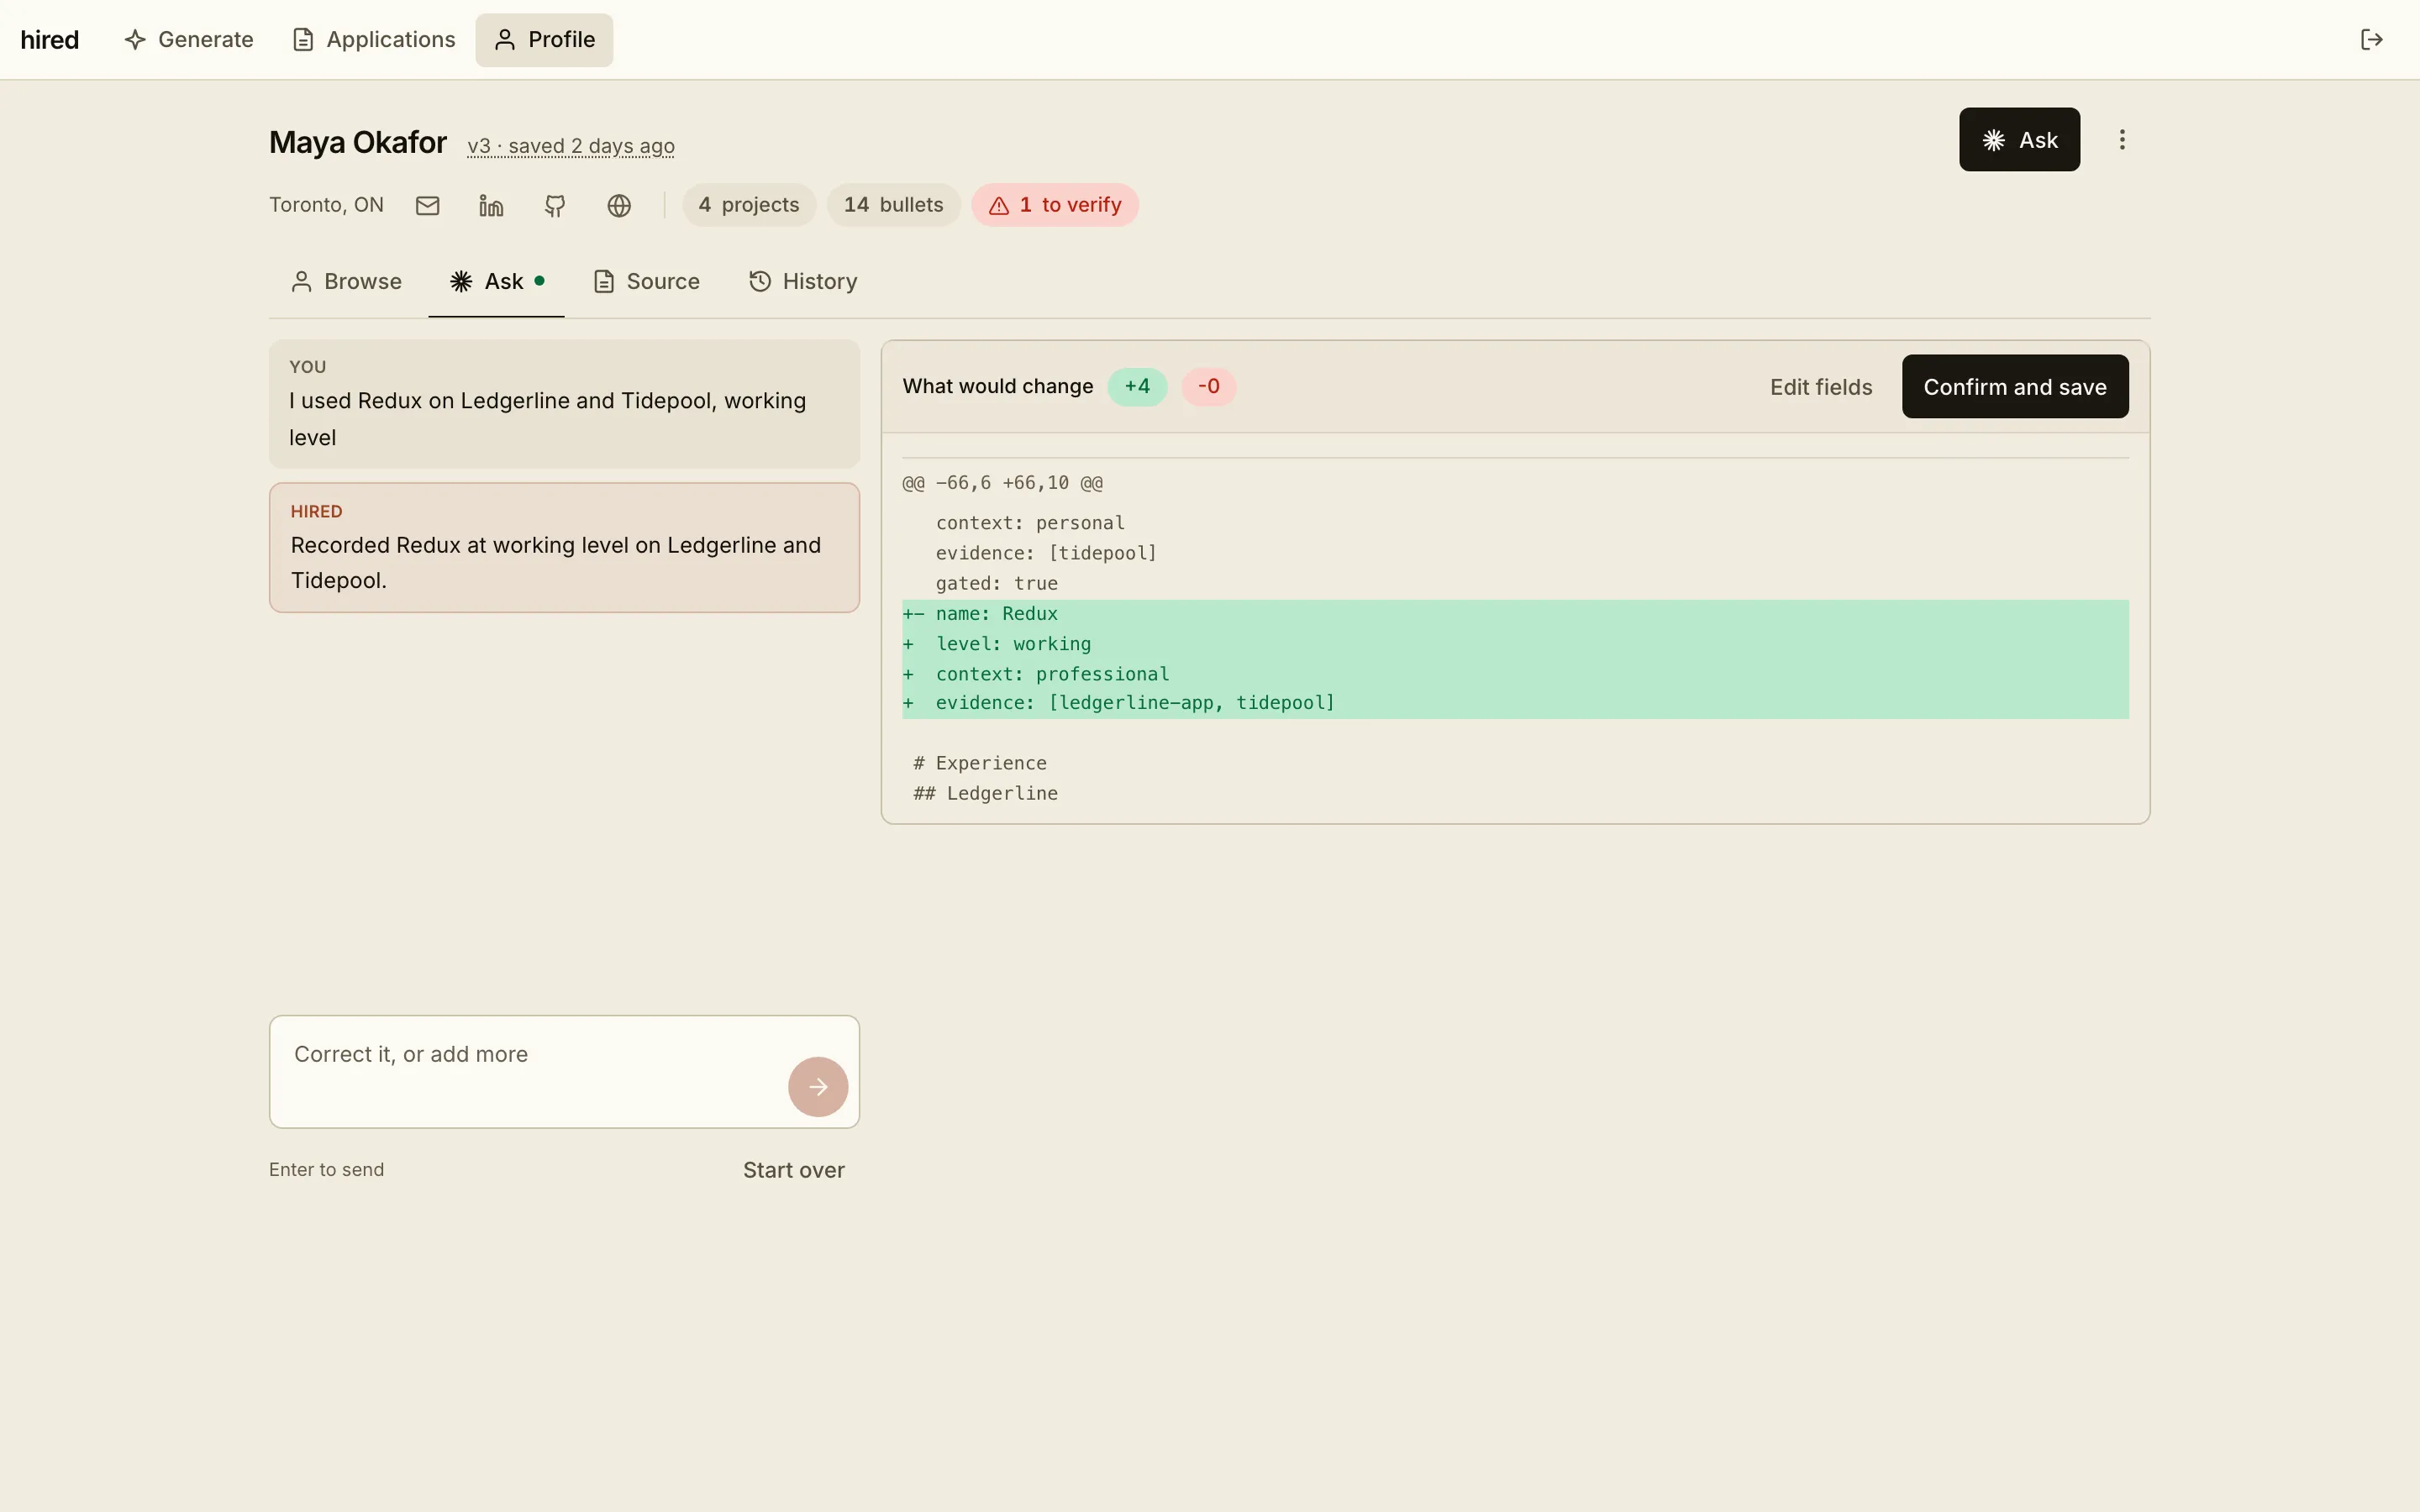Open the Generate page
The height and width of the screenshot is (1512, 2420).
coord(188,40)
